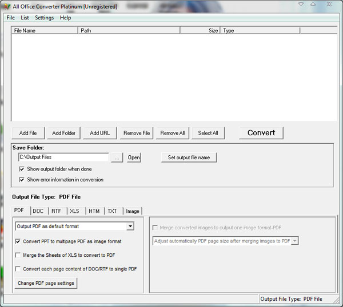The width and height of the screenshot is (343, 307).
Task: Start conversion with the Convert button
Action: tap(261, 133)
